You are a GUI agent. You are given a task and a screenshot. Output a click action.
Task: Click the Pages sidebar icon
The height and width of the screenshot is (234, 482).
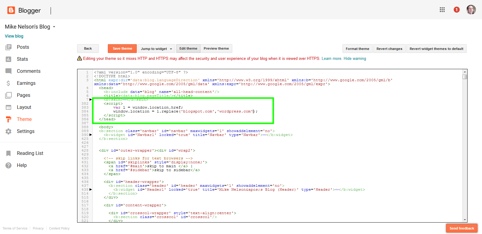8,95
